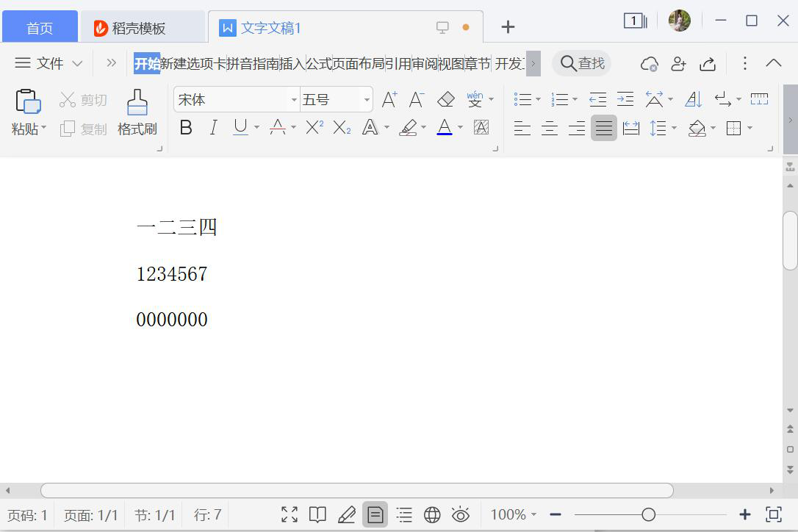Switch to page layout view in status bar
Screen dimensions: 798x532
(x=375, y=514)
